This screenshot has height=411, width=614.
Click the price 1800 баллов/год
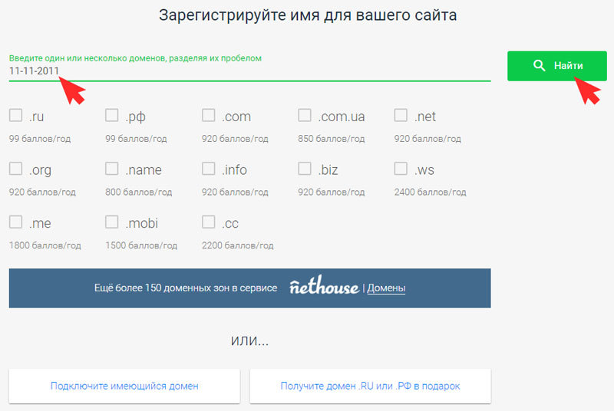[45, 245]
